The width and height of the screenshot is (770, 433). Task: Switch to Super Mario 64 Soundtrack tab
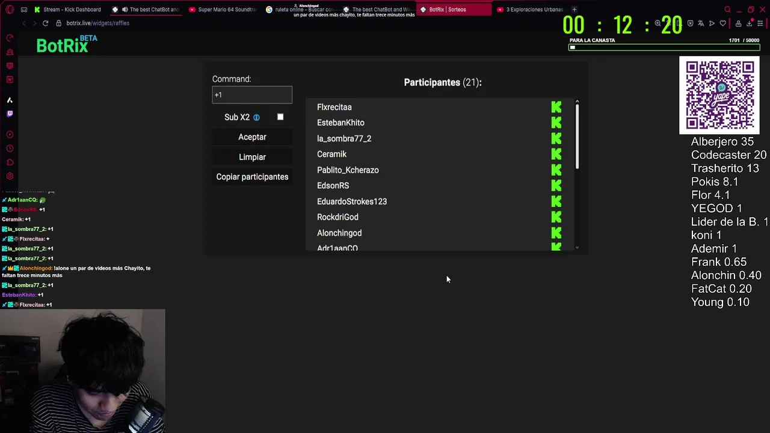tap(223, 10)
